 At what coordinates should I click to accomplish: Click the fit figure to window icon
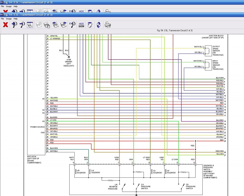[30, 25]
